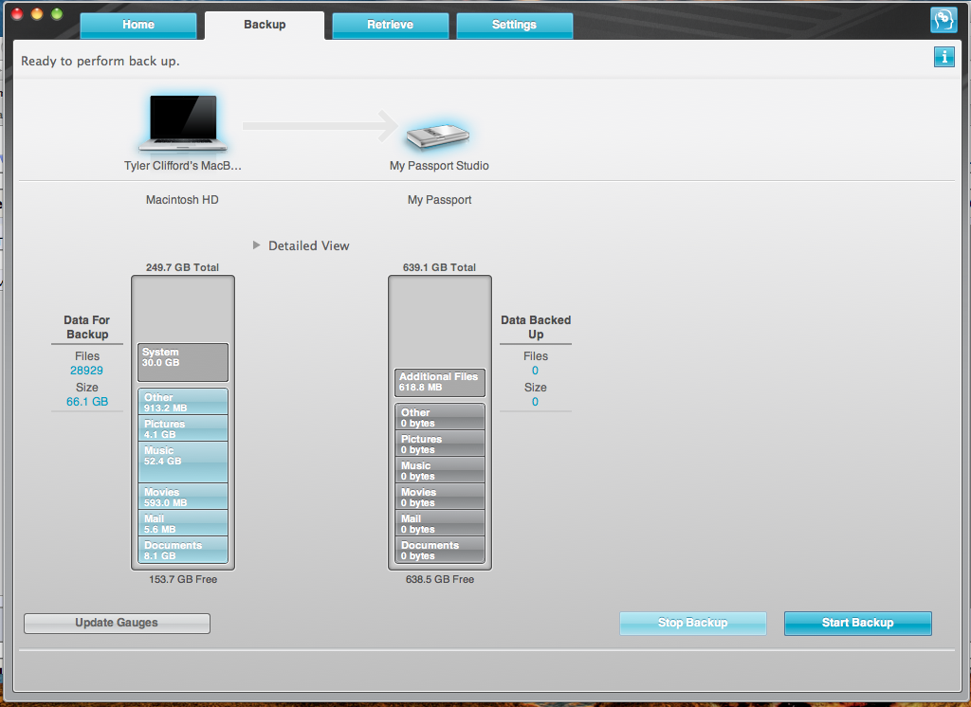Click the Movies 593.0 MB segment
The width and height of the screenshot is (971, 707).
pos(183,497)
